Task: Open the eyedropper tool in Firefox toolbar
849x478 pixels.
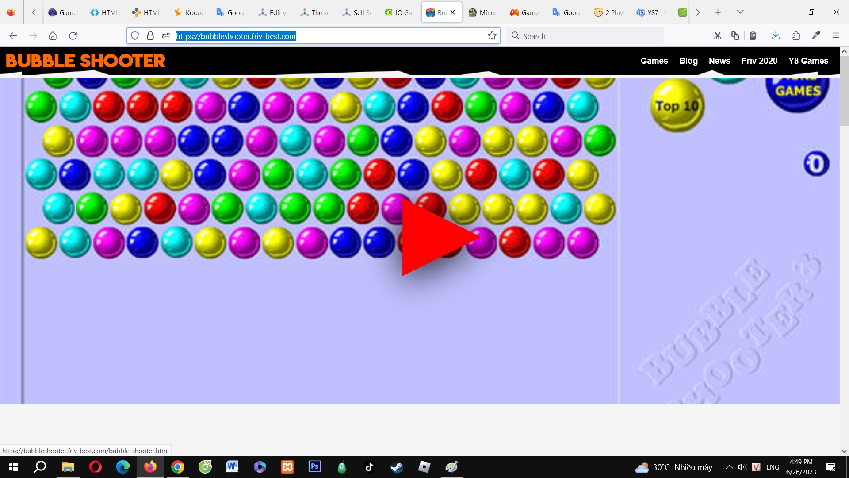Action: click(x=816, y=35)
